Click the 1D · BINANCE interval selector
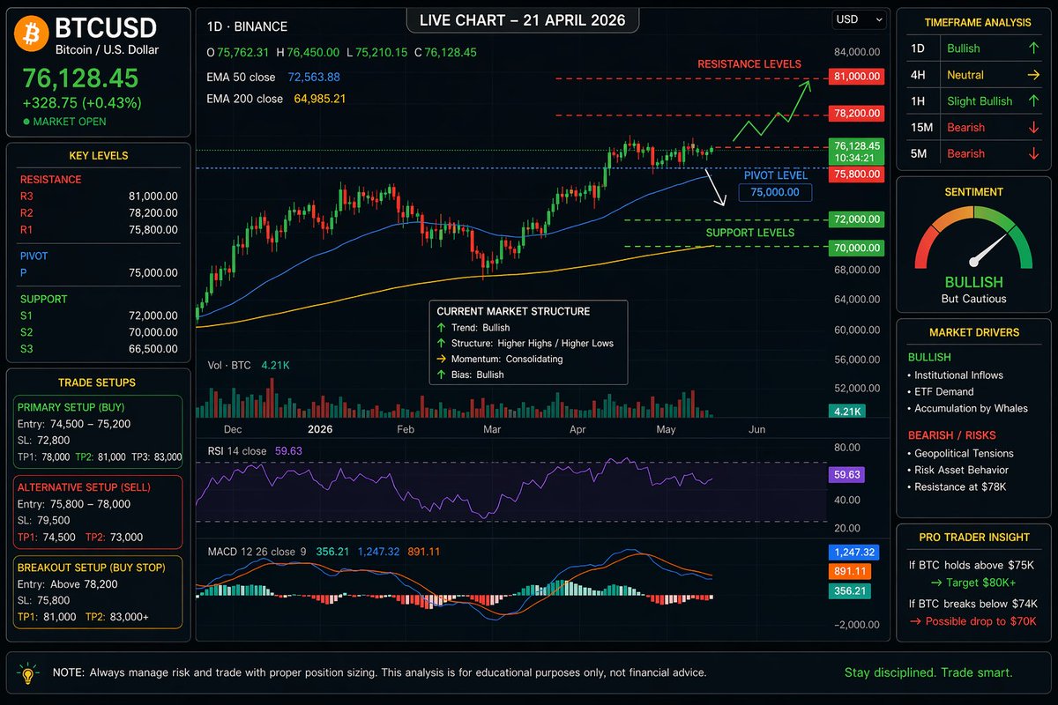The image size is (1058, 705). click(247, 27)
